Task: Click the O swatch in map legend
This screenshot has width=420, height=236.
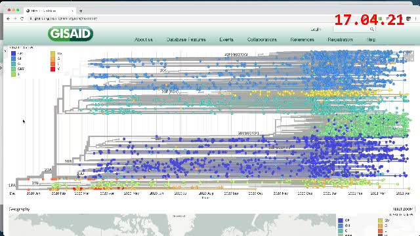Action: (x=380, y=226)
